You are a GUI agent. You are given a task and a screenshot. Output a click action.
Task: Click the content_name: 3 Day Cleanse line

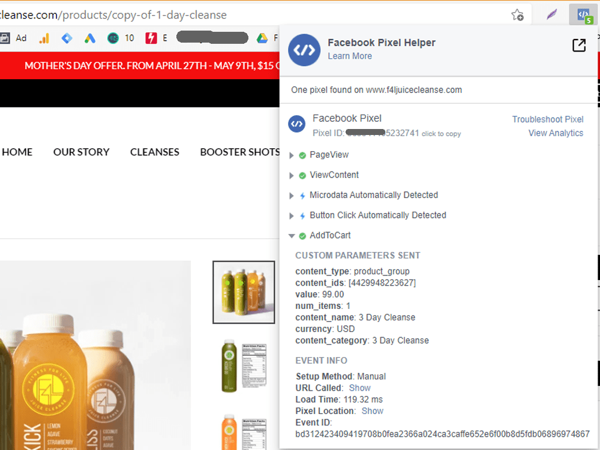pyautogui.click(x=355, y=317)
